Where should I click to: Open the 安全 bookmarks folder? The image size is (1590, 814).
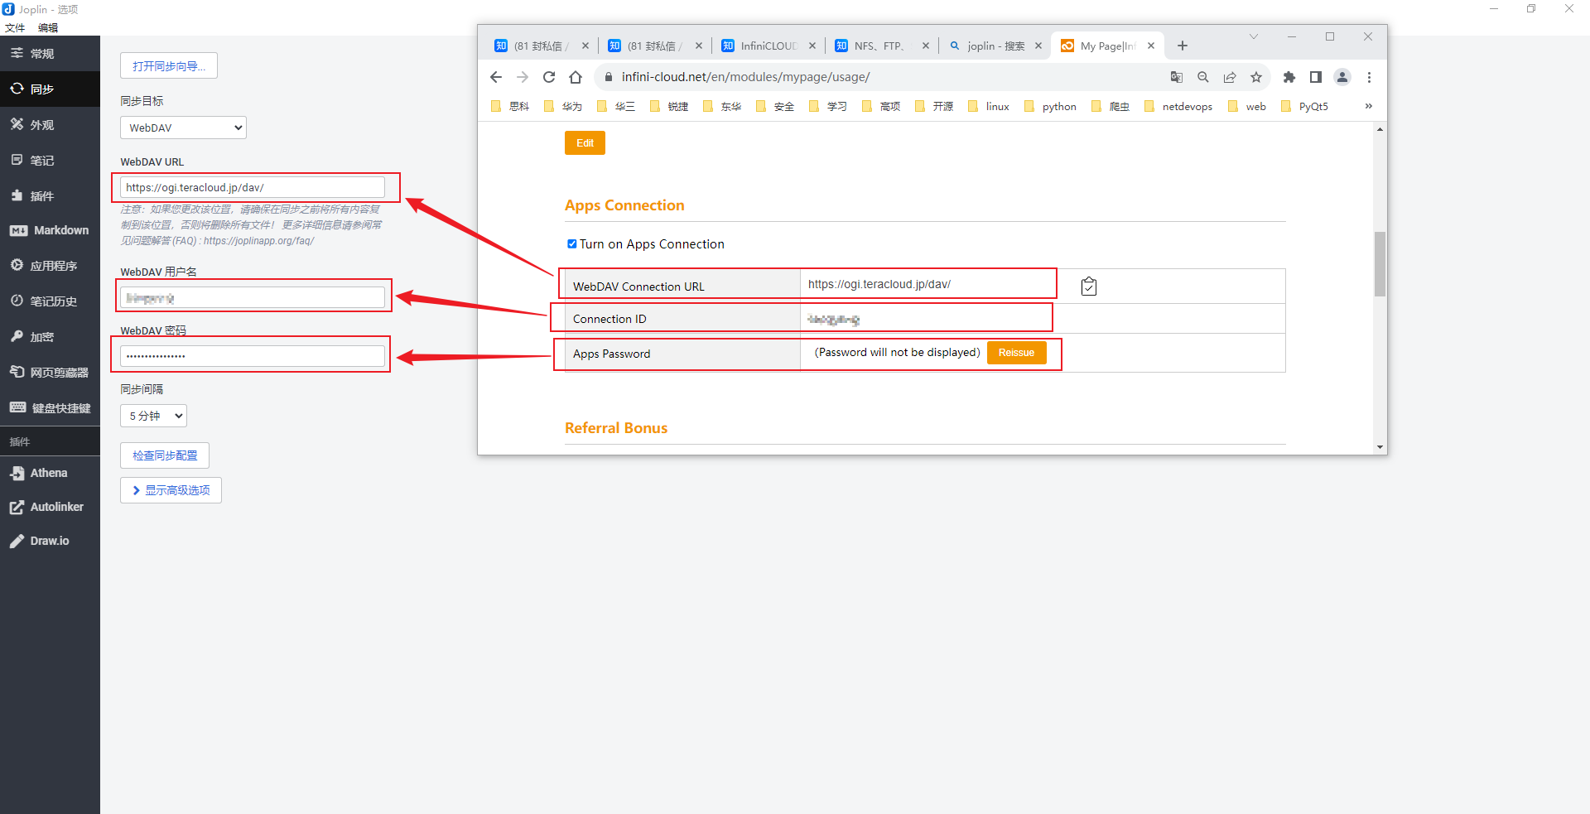pos(775,106)
